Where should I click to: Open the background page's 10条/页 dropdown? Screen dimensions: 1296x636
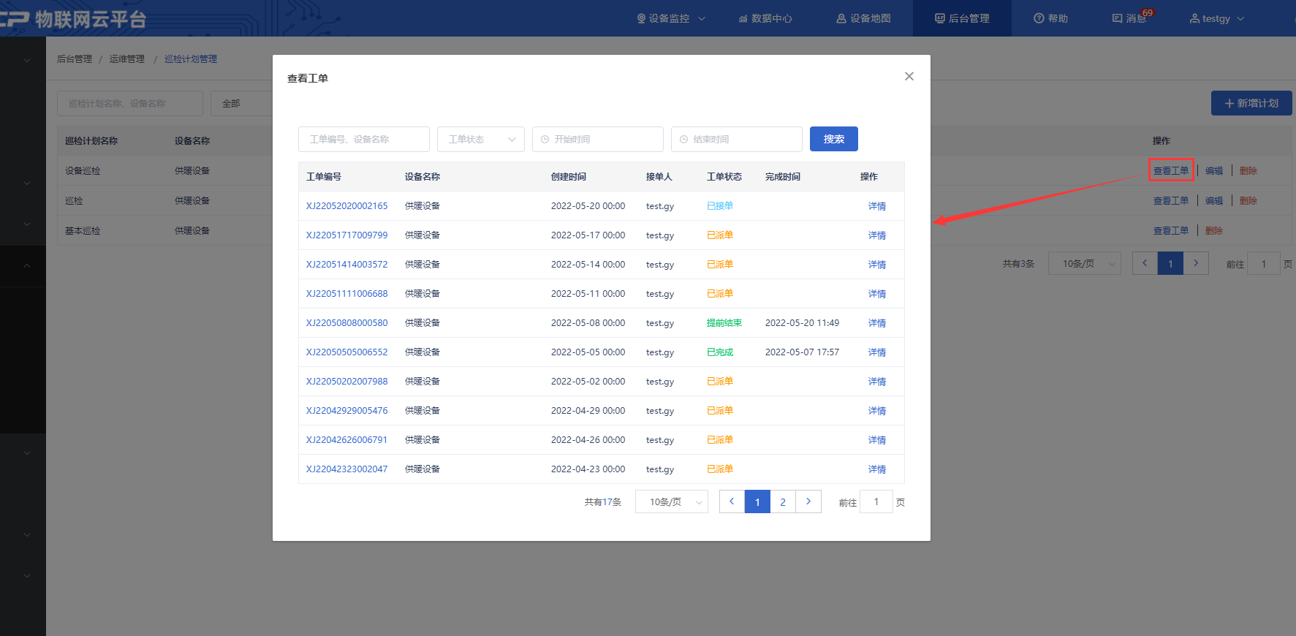click(x=1085, y=263)
